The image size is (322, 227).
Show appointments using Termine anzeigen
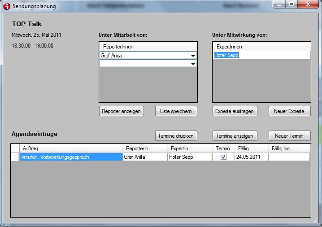tap(235, 136)
